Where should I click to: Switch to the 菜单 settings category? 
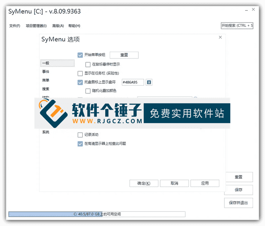pos(45,80)
